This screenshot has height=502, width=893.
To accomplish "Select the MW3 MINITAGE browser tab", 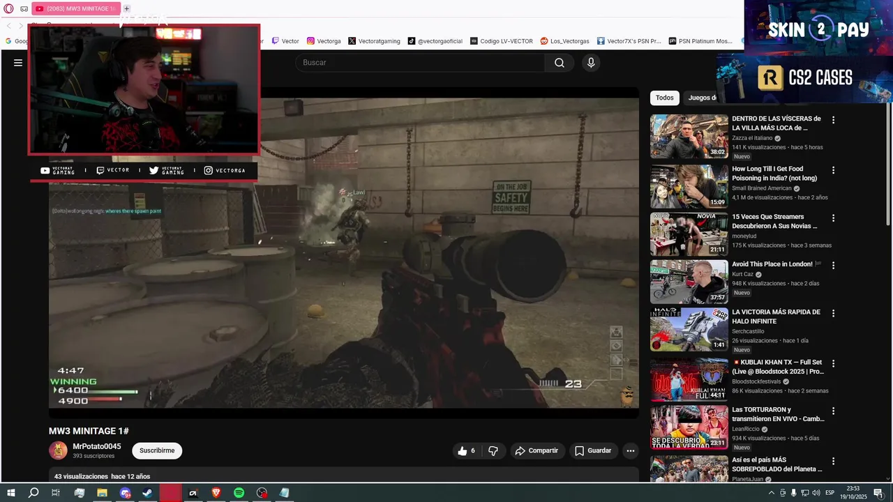I will 76,9.
